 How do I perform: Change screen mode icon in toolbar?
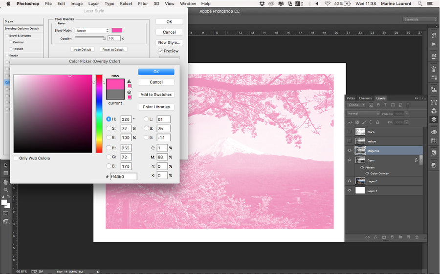point(5,221)
